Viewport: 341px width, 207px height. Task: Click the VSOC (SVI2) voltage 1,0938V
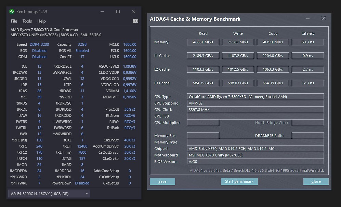coord(130,66)
